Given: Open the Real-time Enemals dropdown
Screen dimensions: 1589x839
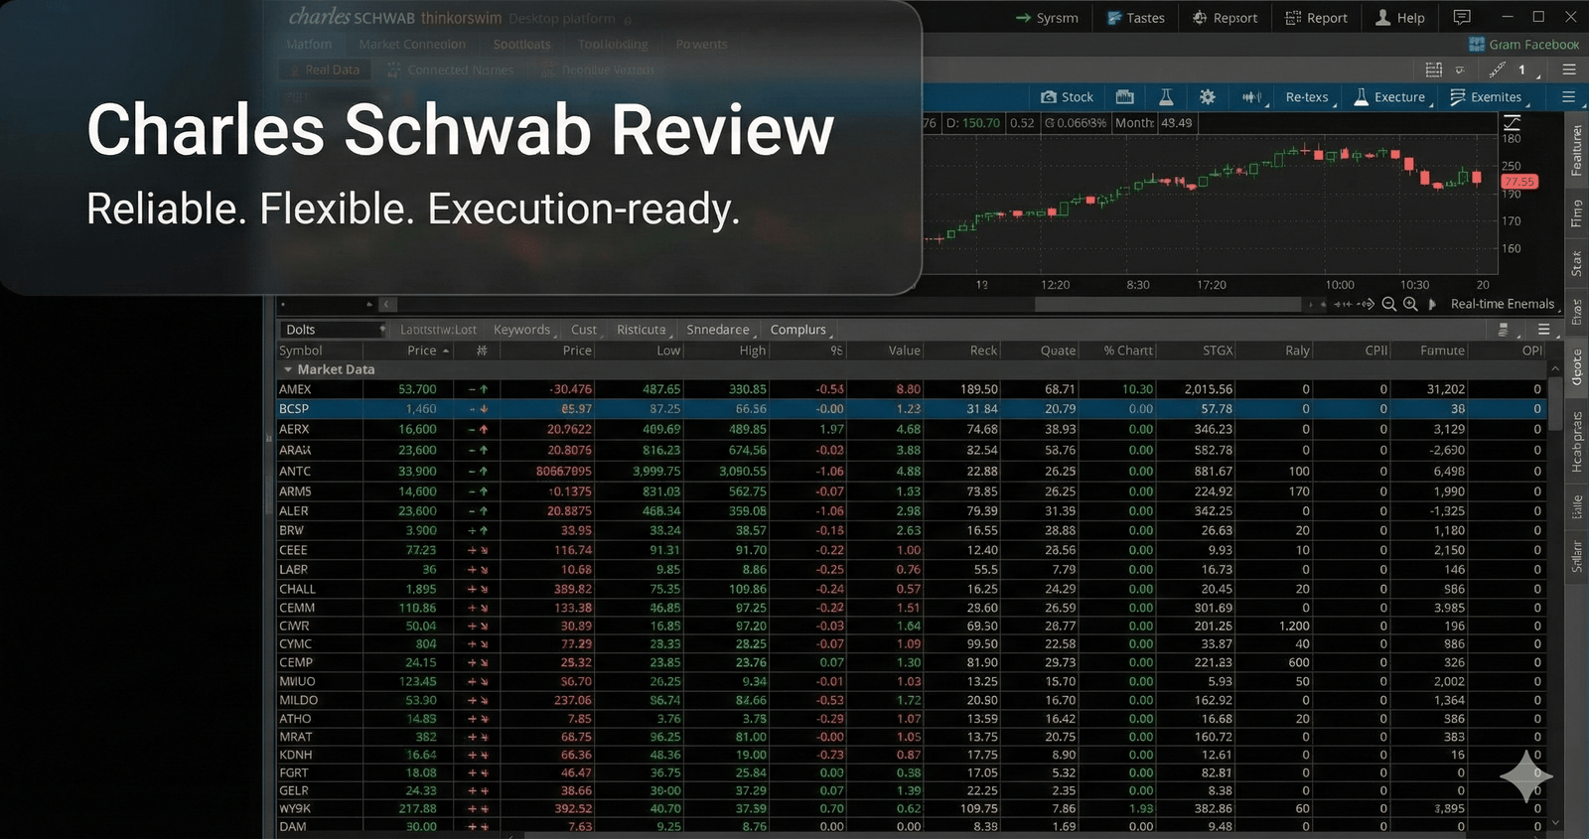Looking at the screenshot, I should pyautogui.click(x=1505, y=304).
